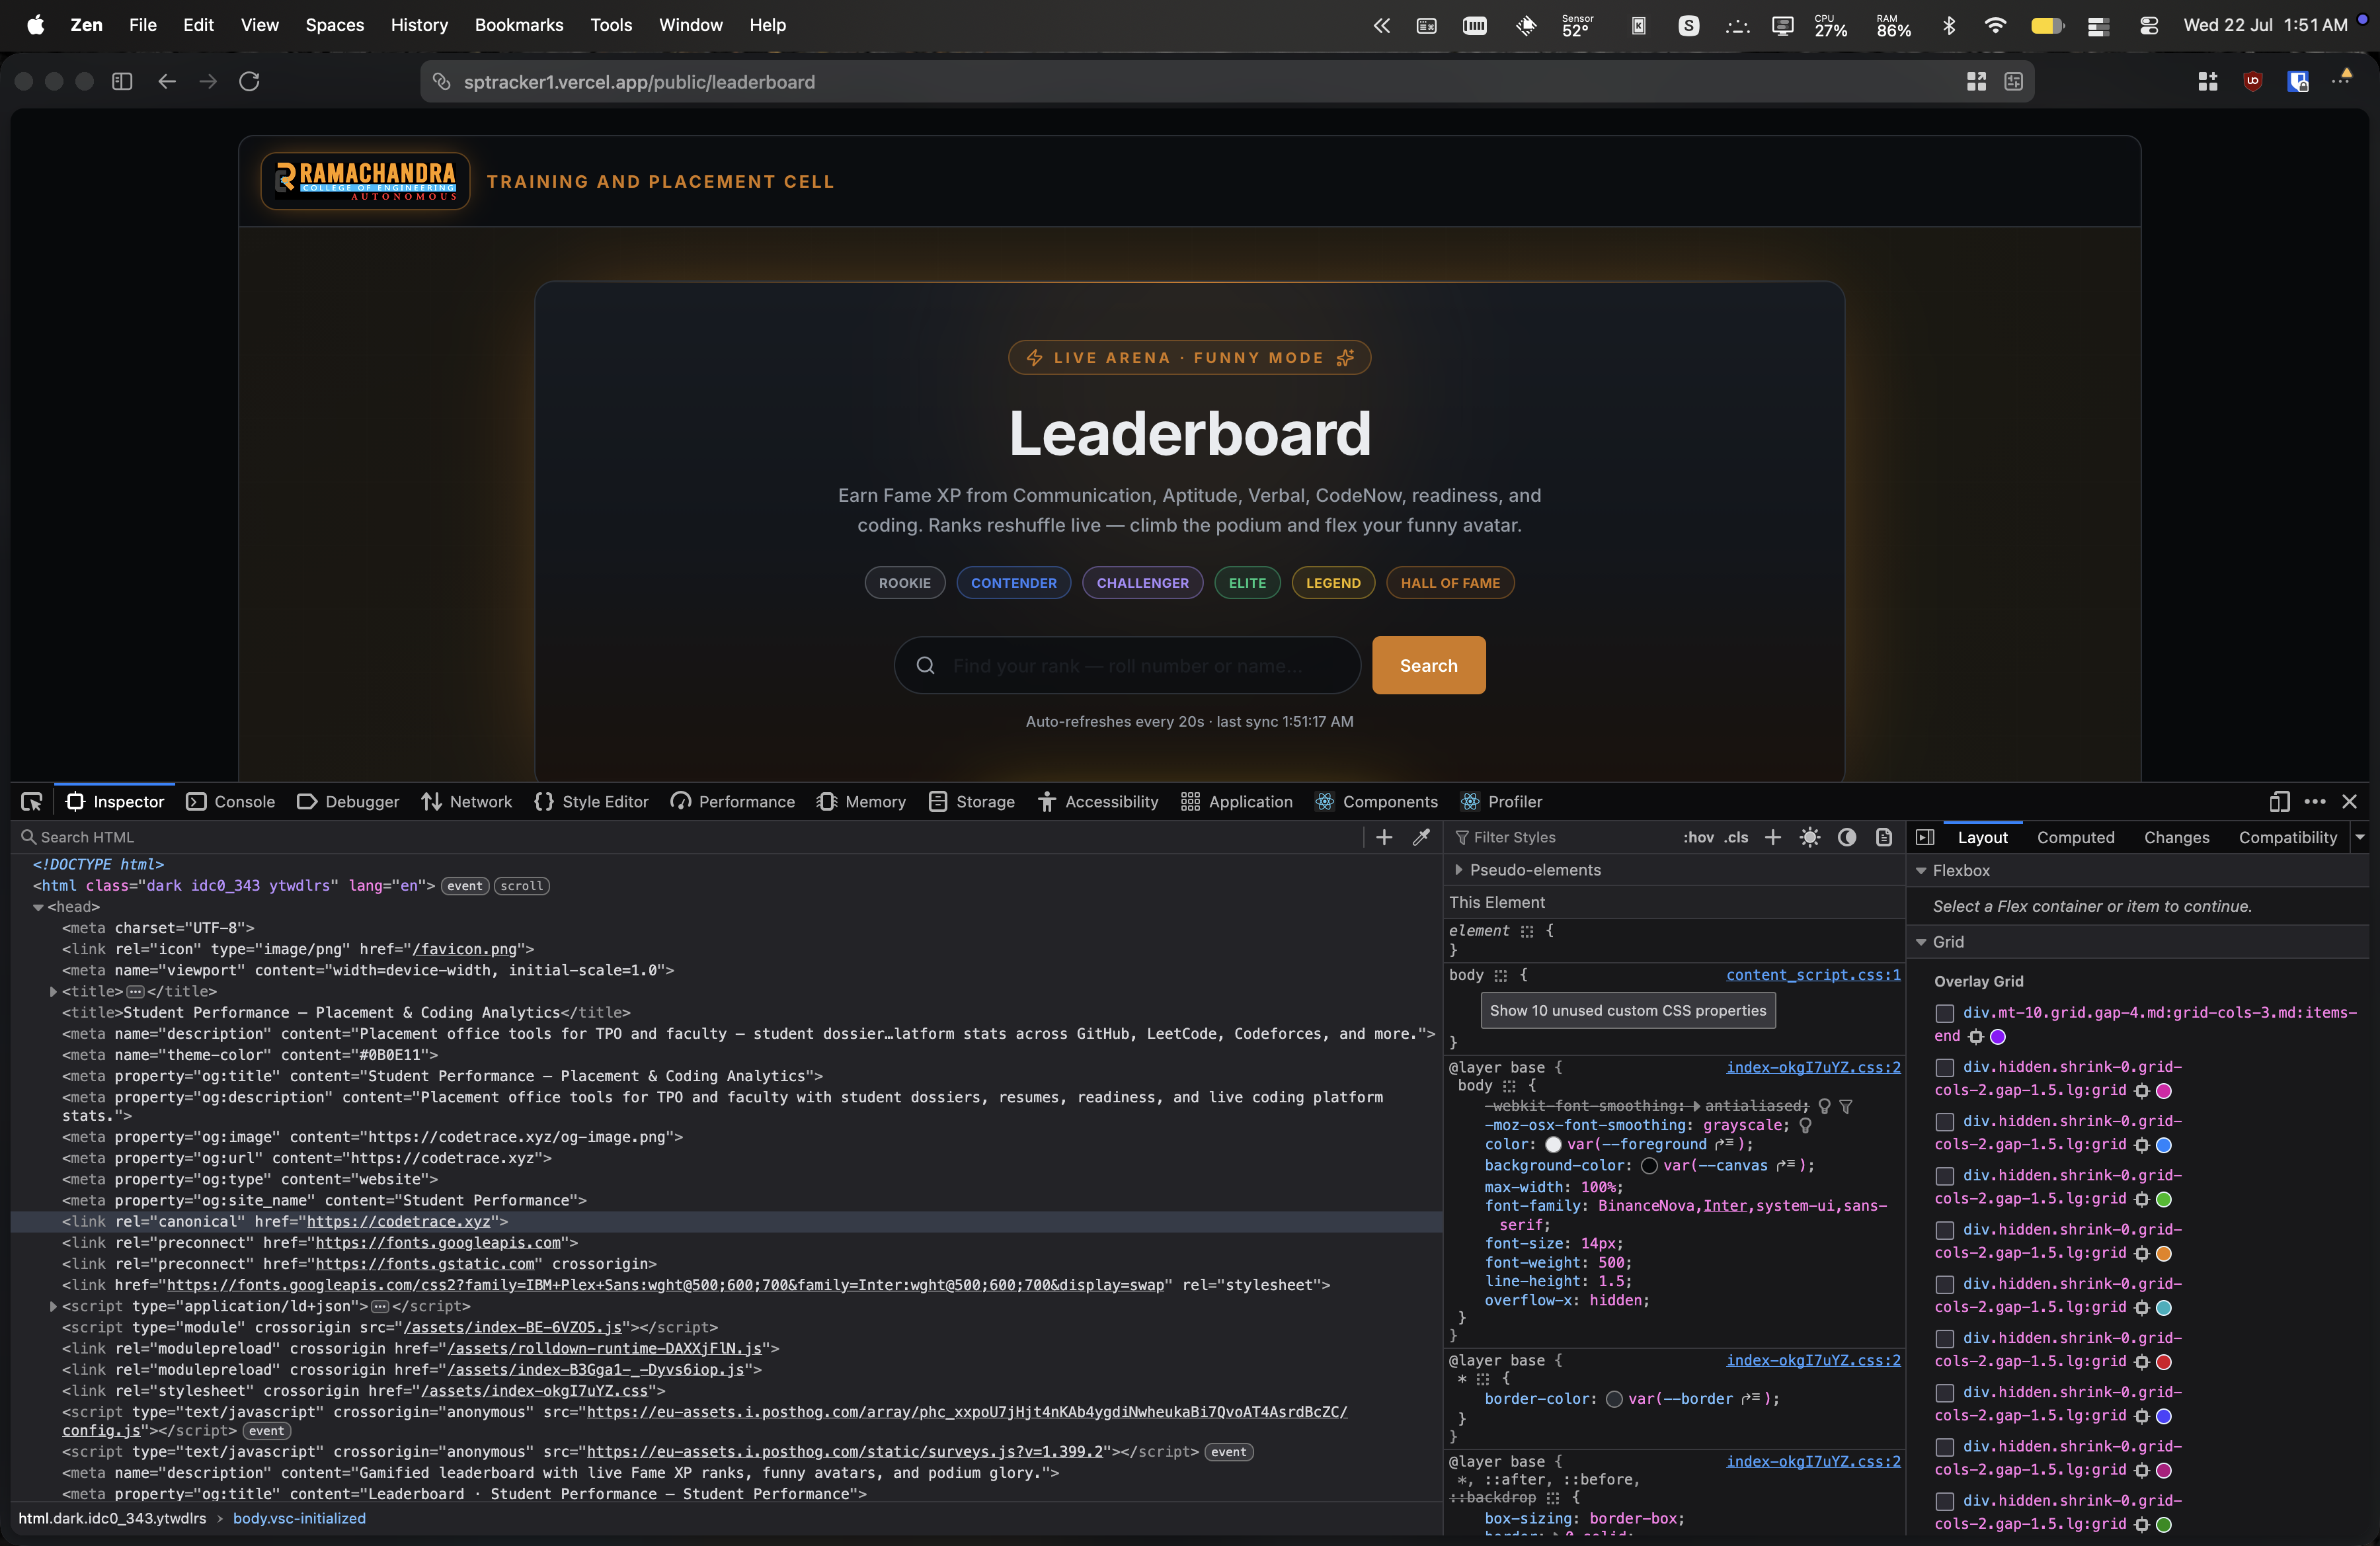Click the magenta grid color swatch for div.mt-10
The image size is (2380, 1546).
point(1998,1037)
